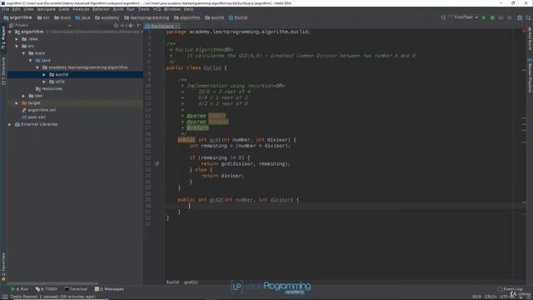
Task: Collapse the argorithm project root node
Action: (x=10, y=32)
